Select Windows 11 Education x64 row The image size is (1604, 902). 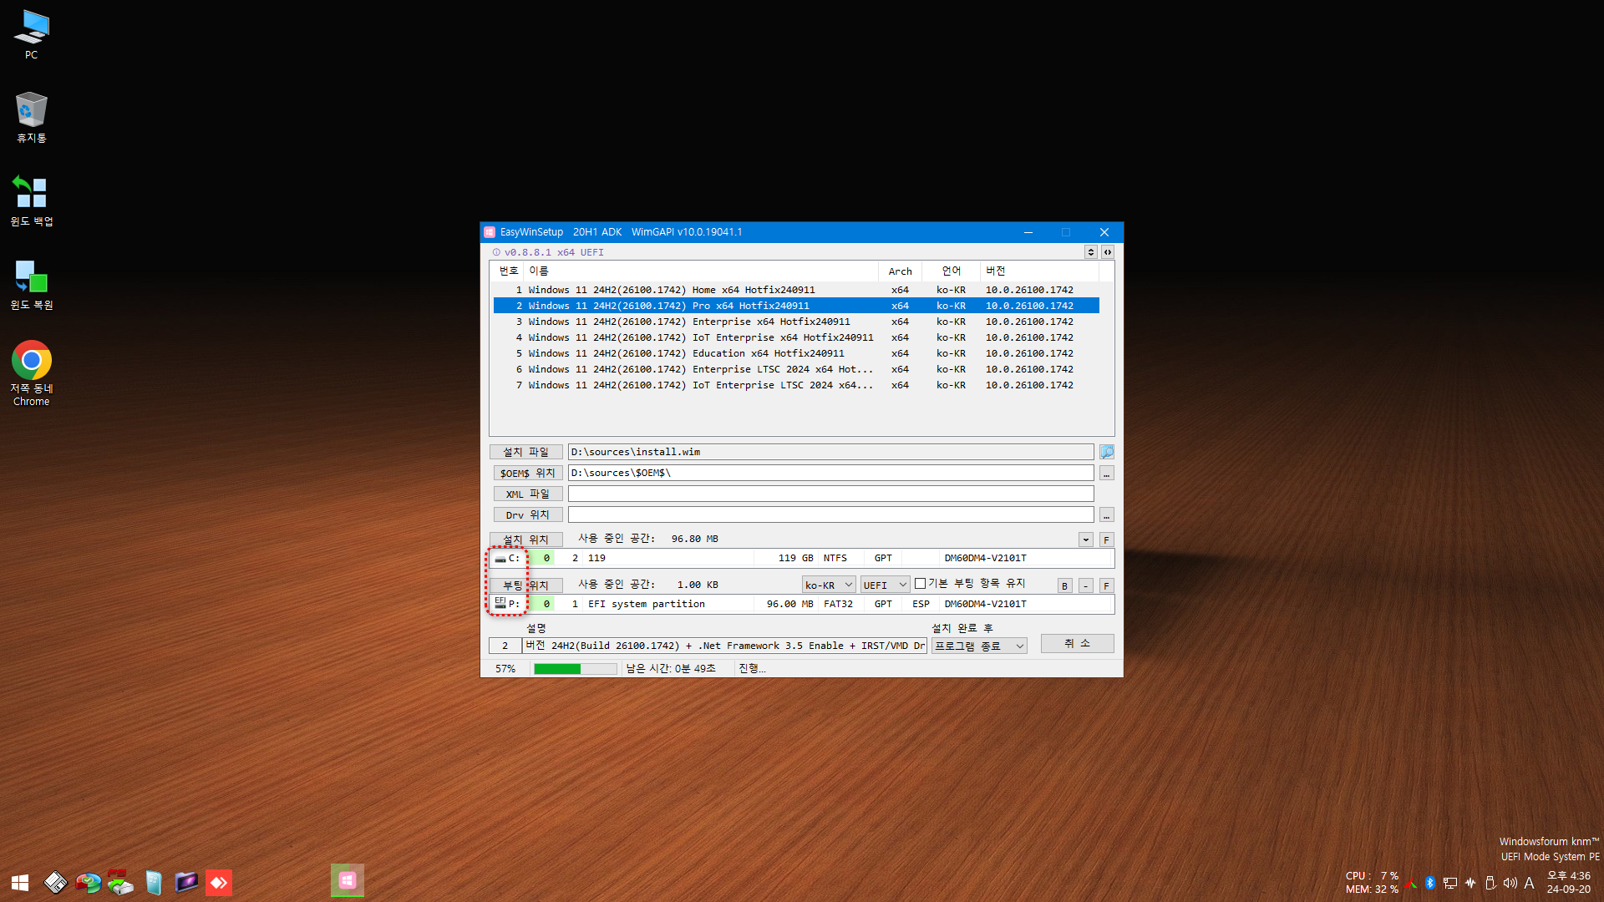coord(796,353)
